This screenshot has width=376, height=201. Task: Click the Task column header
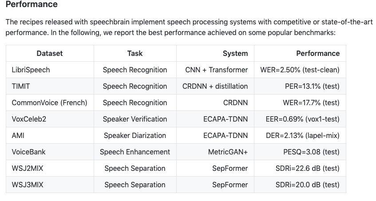(x=135, y=53)
